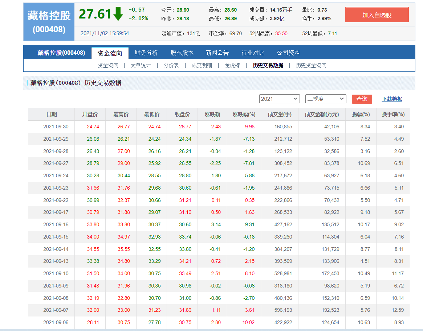Screen dimensions: 423x331
Task: Click the 换手率(%) column header
Action: click(x=393, y=114)
